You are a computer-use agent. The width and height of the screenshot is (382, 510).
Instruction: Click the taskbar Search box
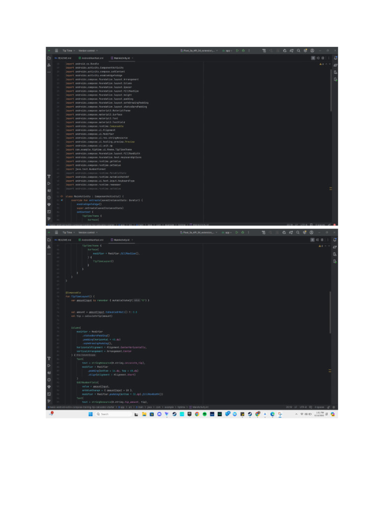[114, 414]
